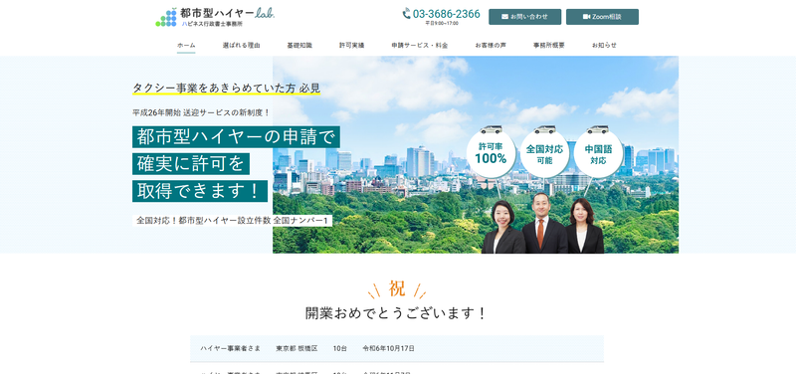The width and height of the screenshot is (796, 374).
Task: Click the phone icon beside 03-3686-2366
Action: 407,14
